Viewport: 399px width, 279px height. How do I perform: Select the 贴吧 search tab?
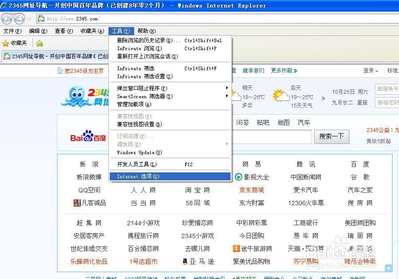point(263,123)
